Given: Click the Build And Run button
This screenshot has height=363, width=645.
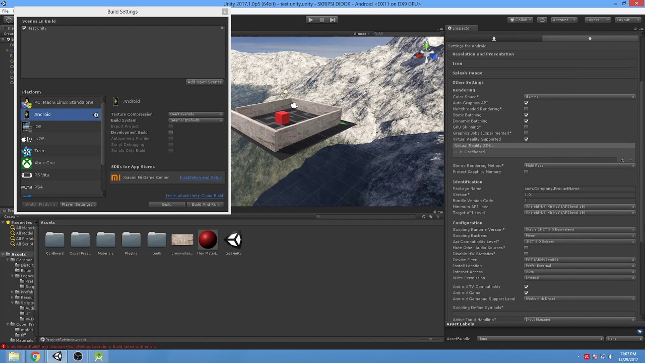Looking at the screenshot, I should [x=205, y=204].
